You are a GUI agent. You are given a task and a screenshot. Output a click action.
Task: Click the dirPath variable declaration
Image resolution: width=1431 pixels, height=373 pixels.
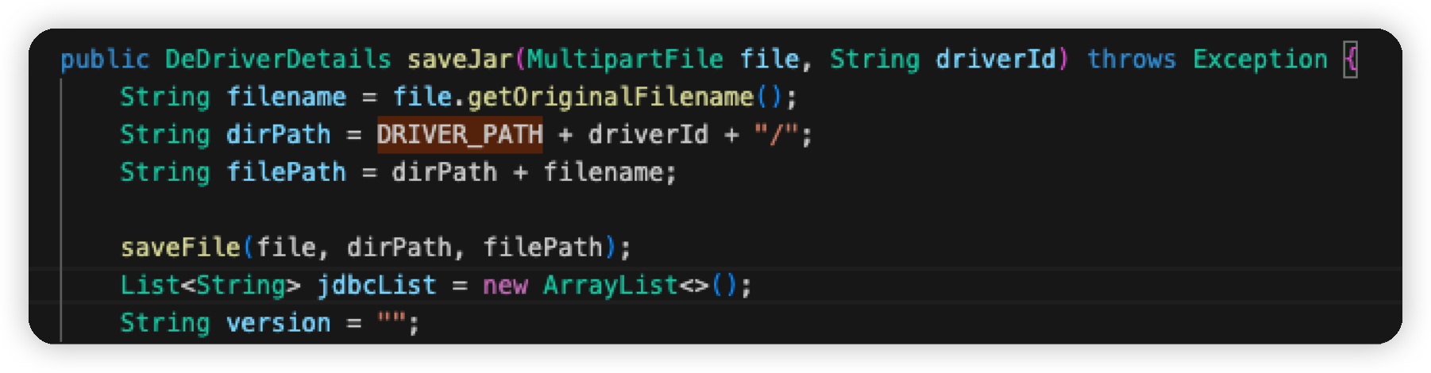click(278, 134)
